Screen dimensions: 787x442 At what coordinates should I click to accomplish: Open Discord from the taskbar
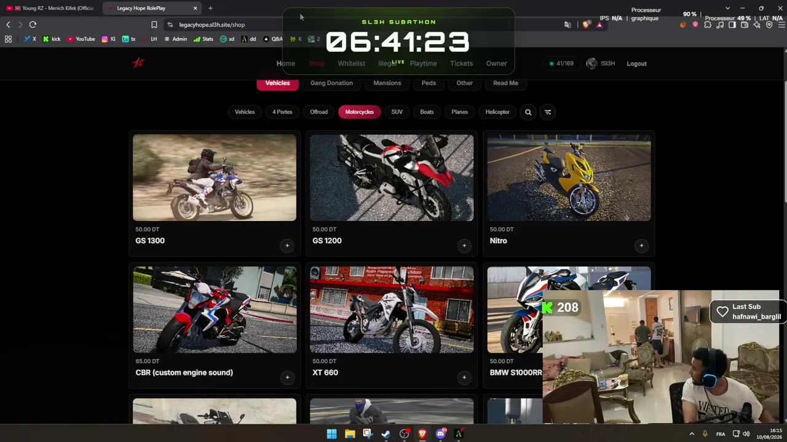(440, 434)
